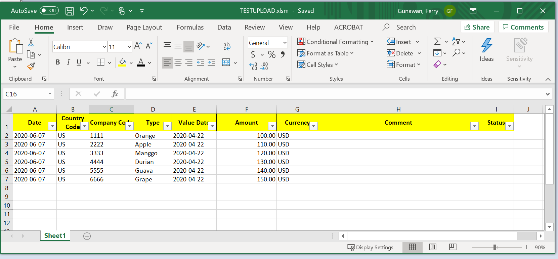Viewport: 558px width, 259px height.
Task: Switch to the Page Layout tab
Action: [144, 28]
